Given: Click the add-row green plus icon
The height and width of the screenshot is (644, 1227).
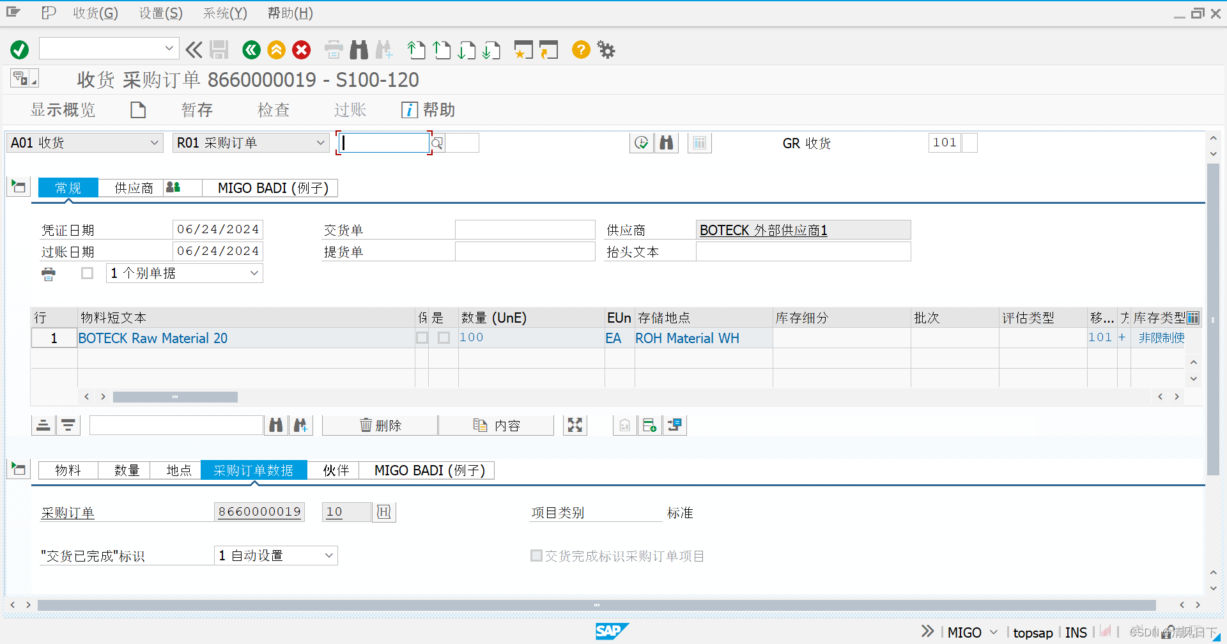Looking at the screenshot, I should 650,425.
